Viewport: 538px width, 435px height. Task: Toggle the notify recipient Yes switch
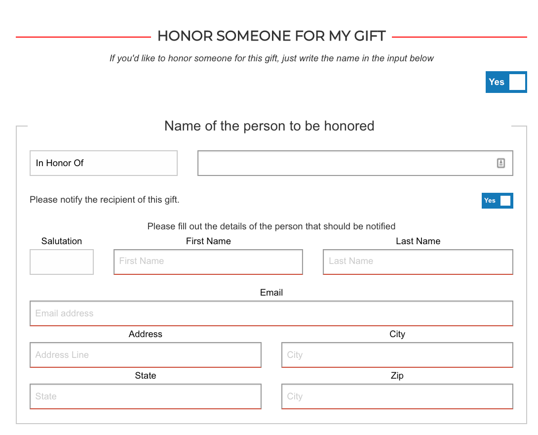coord(497,201)
